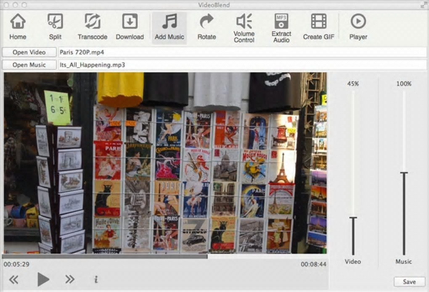Show video info with the i icon
Image resolution: width=429 pixels, height=292 pixels.
click(x=96, y=279)
